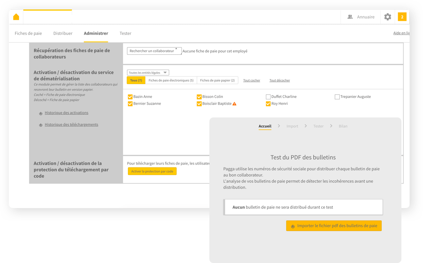Click Importer le fichier pdf button
Screen dimensions: 423x263
point(334,226)
